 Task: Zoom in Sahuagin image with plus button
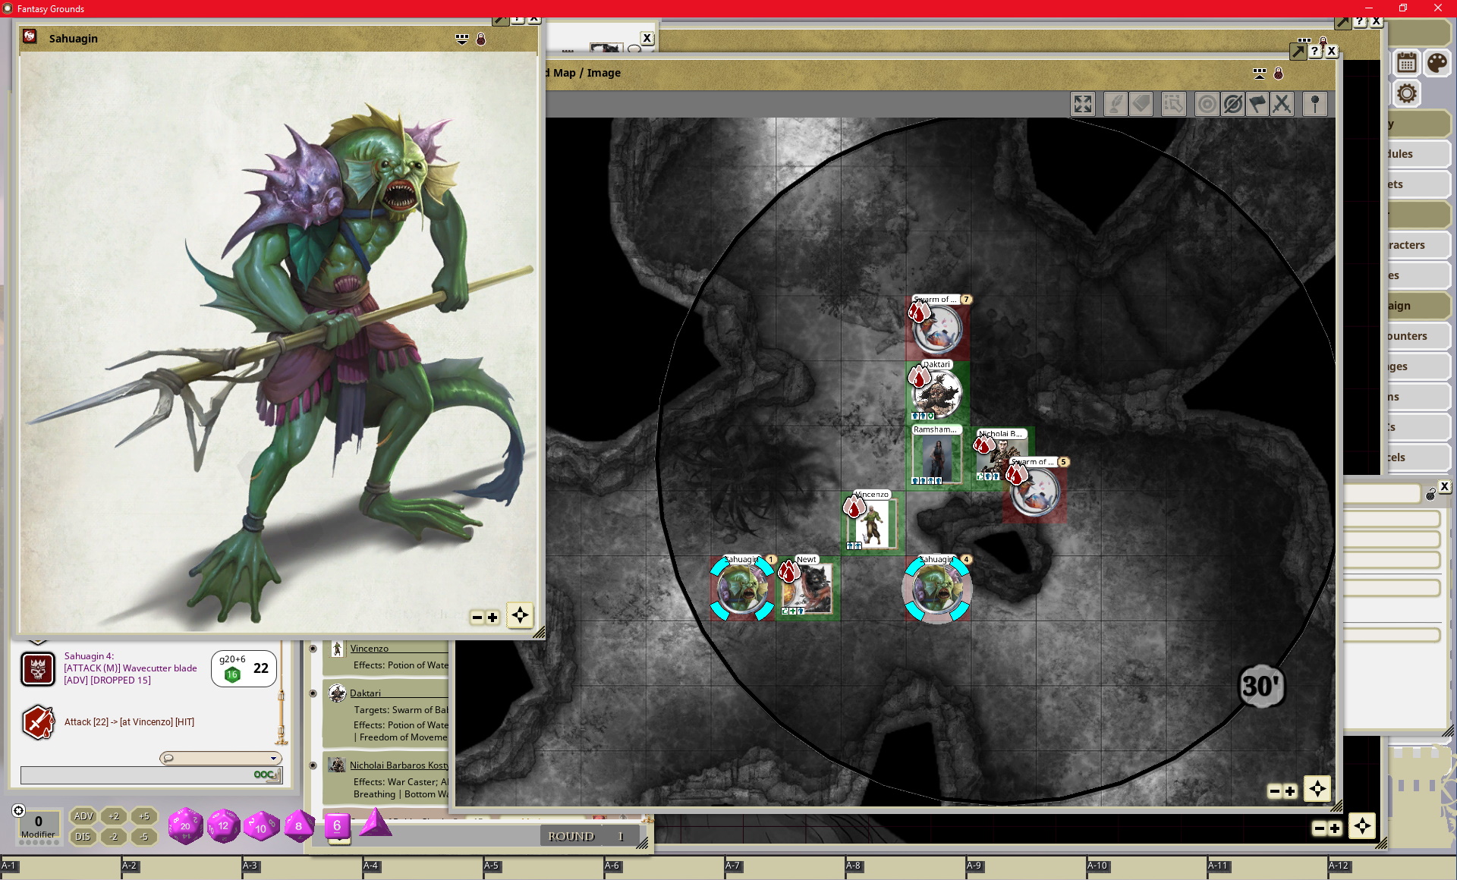(492, 618)
